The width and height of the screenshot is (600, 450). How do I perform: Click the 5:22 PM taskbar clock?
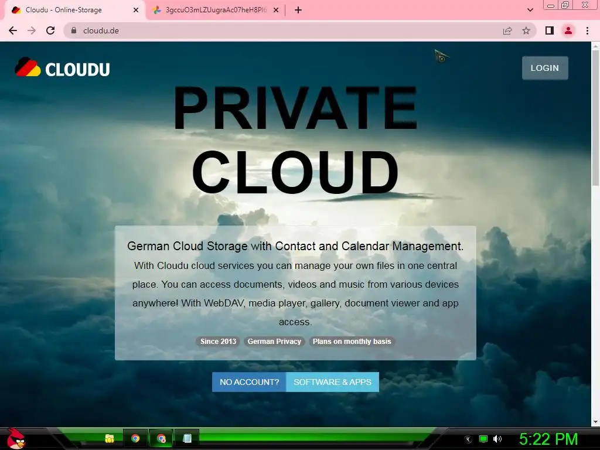pos(548,439)
